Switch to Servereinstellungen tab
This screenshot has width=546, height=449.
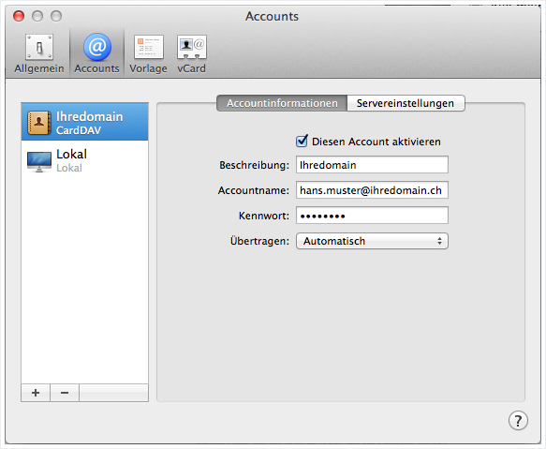[x=406, y=103]
